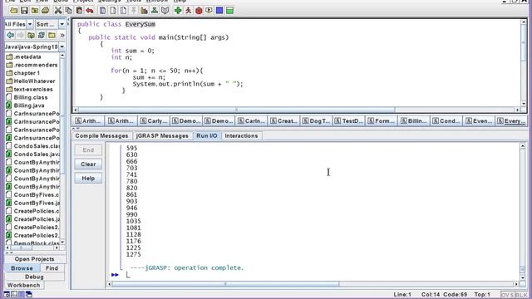Image resolution: width=532 pixels, height=299 pixels.
Task: Refresh the file browser listing
Action: click(42, 35)
